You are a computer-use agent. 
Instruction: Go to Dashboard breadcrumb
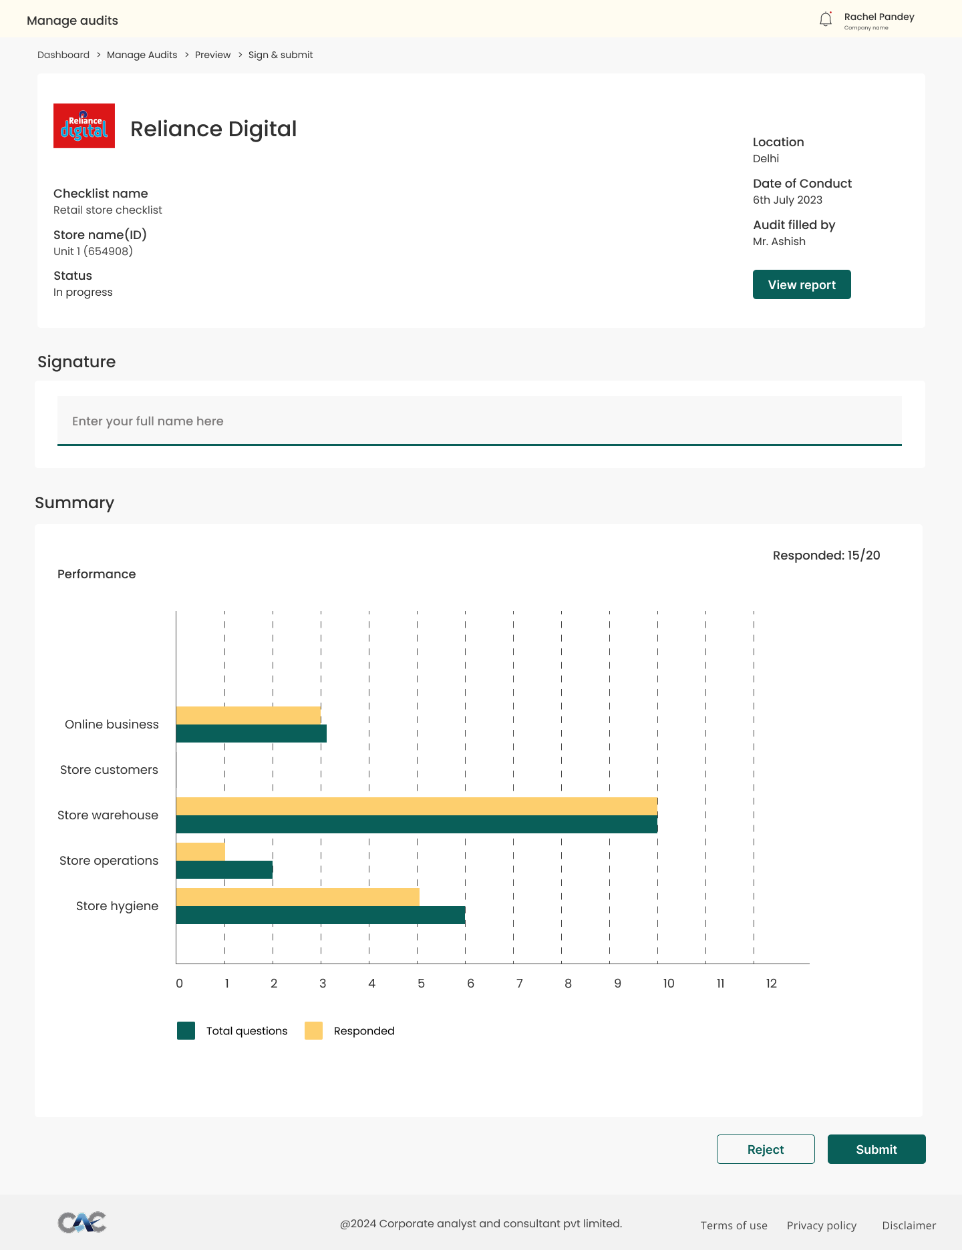click(x=63, y=55)
